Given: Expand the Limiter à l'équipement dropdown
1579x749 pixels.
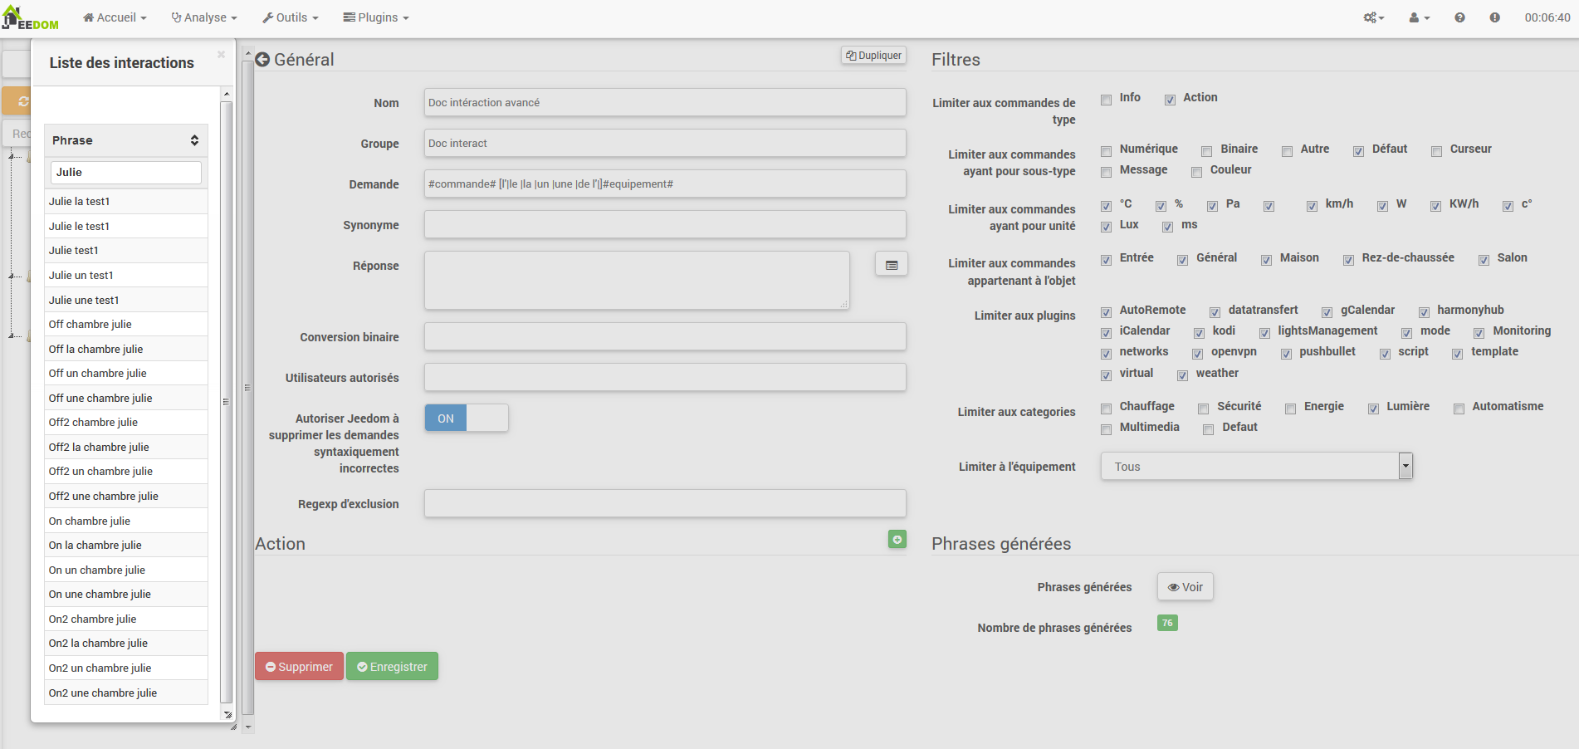Looking at the screenshot, I should point(1405,466).
